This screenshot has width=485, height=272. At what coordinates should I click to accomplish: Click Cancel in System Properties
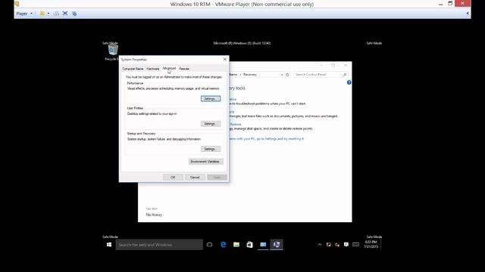tap(195, 178)
